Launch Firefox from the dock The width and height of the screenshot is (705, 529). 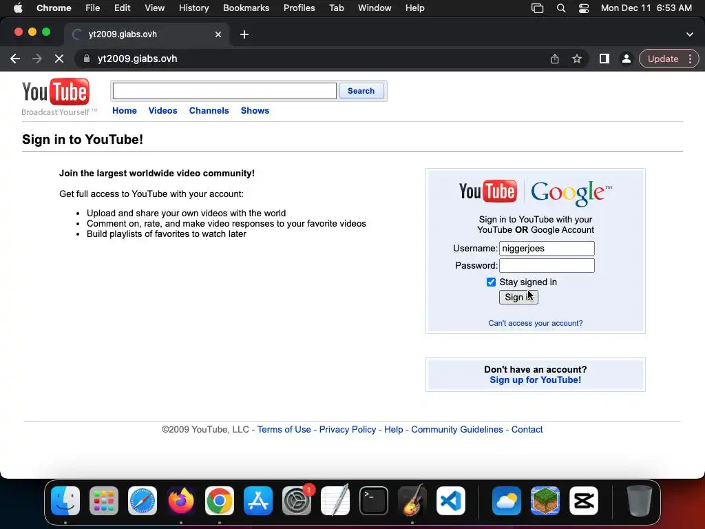click(x=181, y=501)
